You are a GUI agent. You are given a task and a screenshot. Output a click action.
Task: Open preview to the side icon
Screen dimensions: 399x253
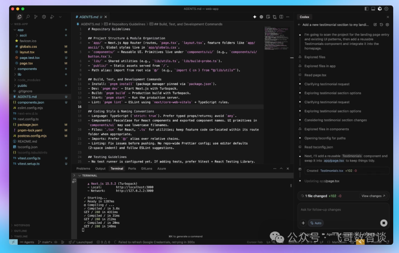268,17
